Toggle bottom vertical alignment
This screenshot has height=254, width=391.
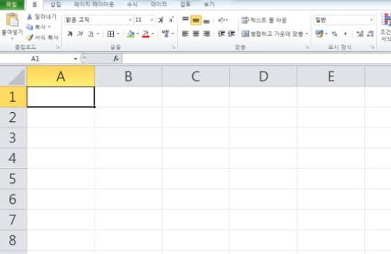[x=206, y=21]
